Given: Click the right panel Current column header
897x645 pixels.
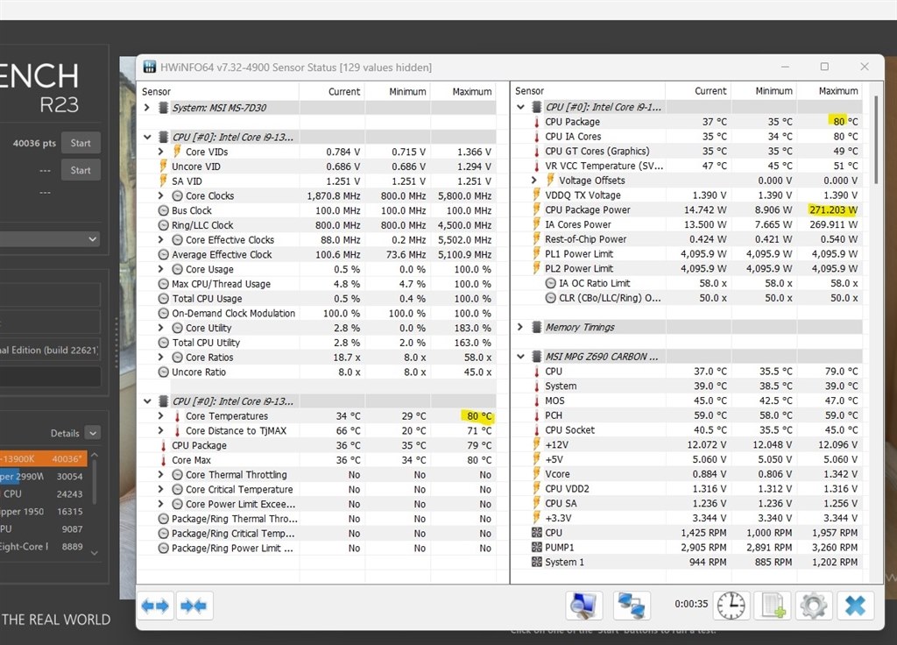Looking at the screenshot, I should 710,91.
